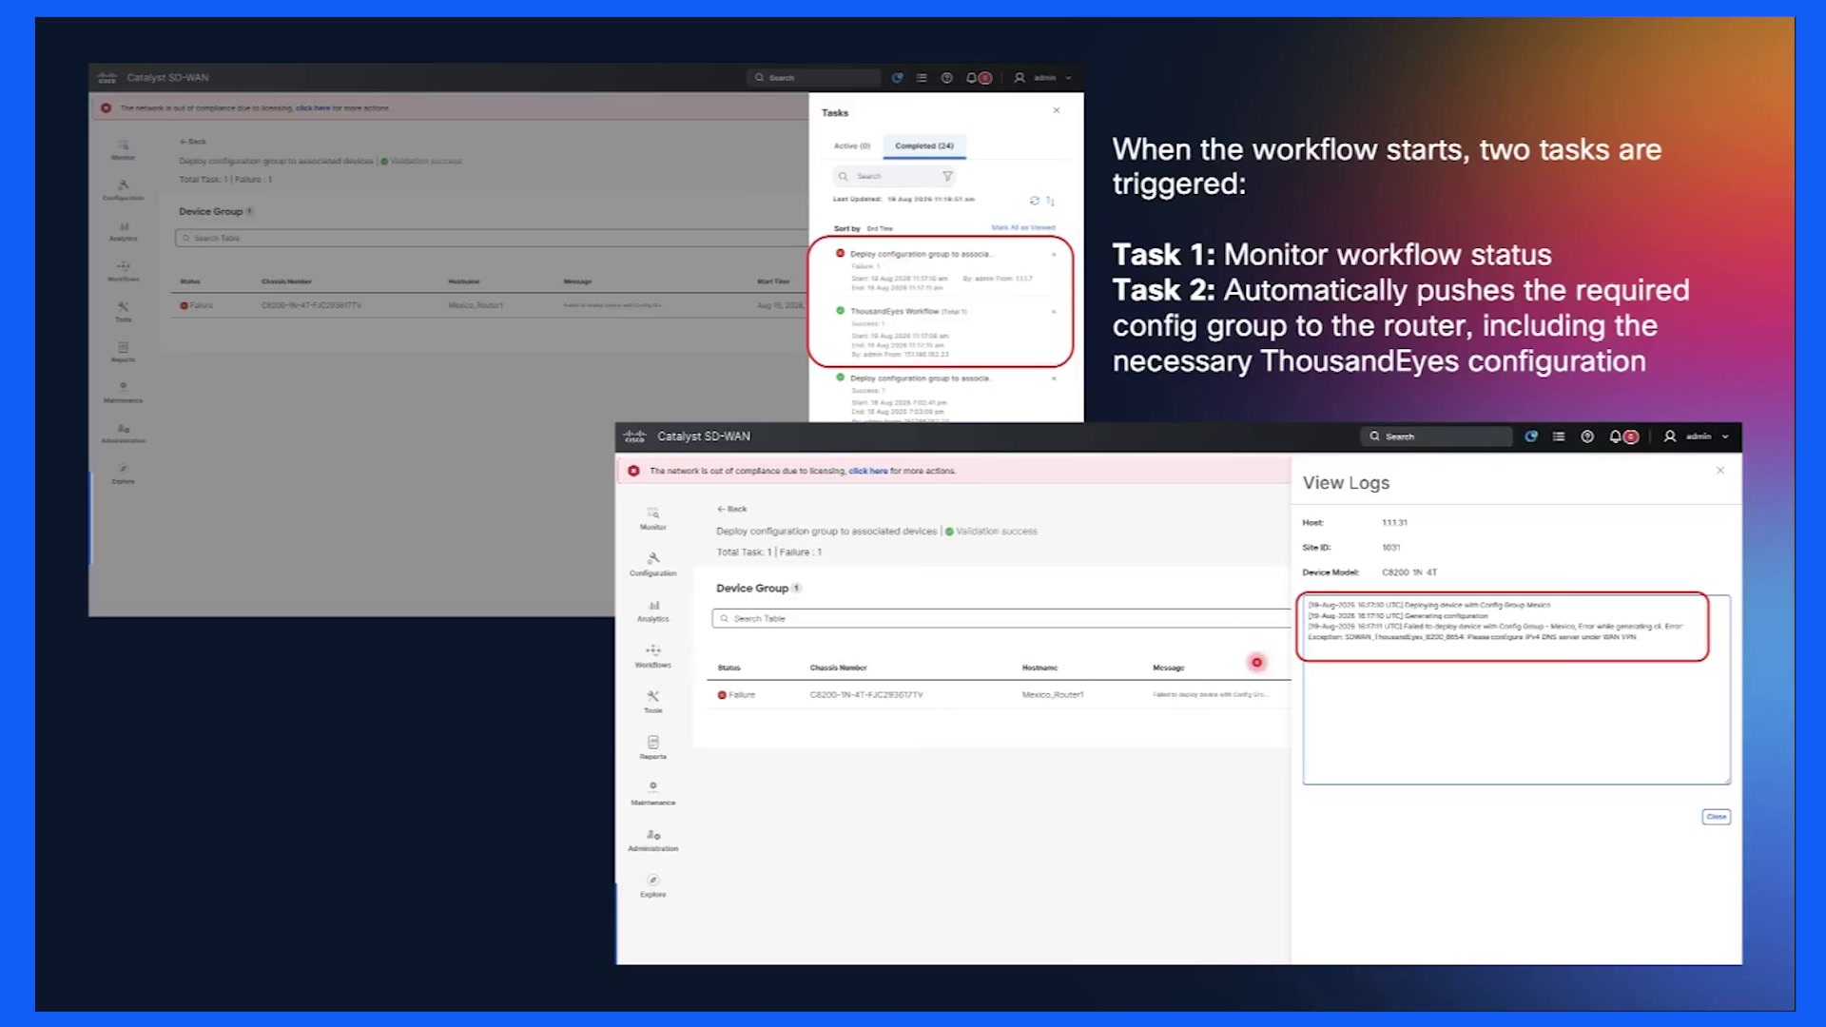Click the Cisco logo in the View Logs window
Image resolution: width=1826 pixels, height=1027 pixels.
pos(634,436)
